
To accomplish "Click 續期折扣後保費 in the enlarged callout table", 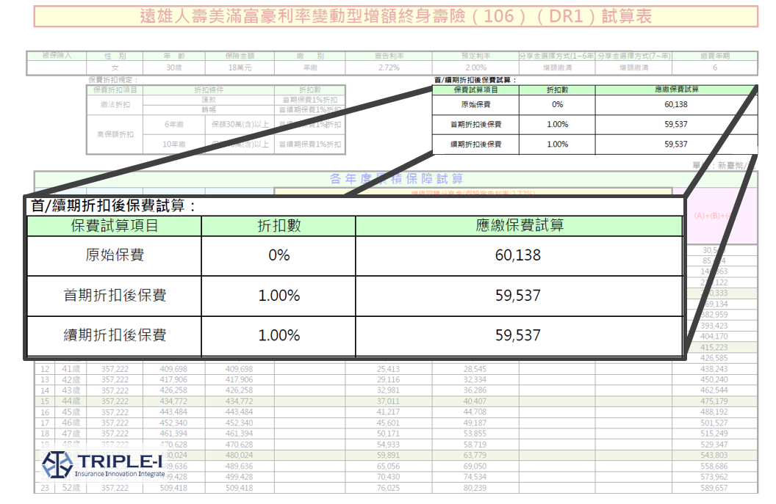I will coord(115,335).
